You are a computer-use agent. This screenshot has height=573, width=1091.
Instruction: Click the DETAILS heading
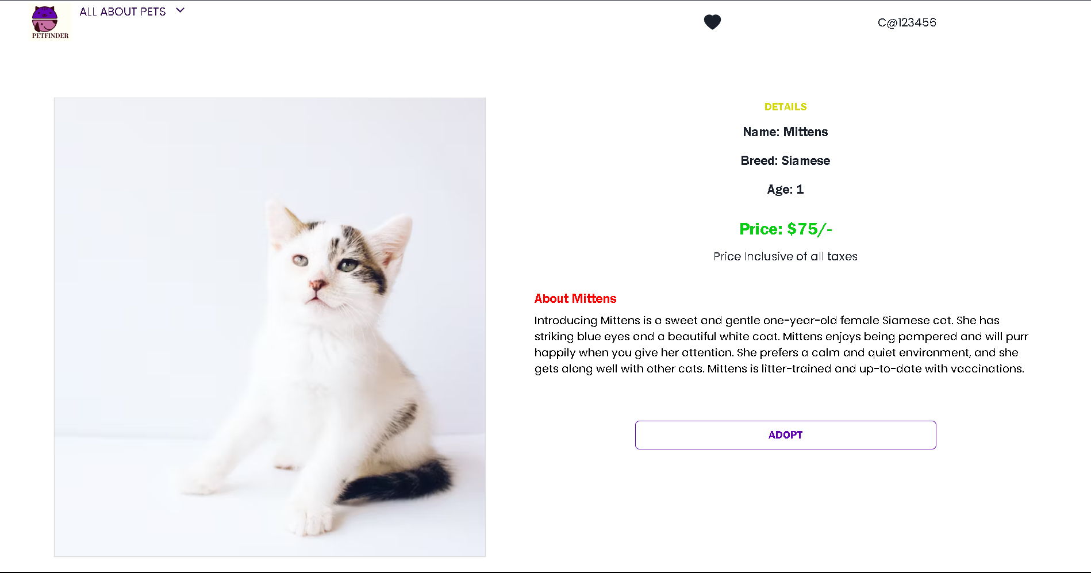tap(785, 106)
